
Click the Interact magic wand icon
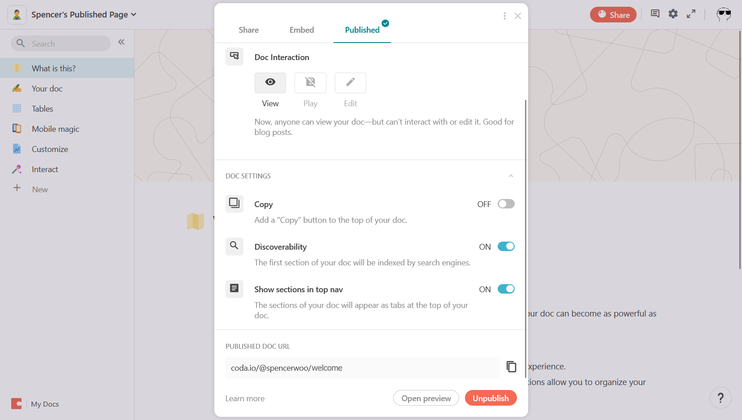click(17, 169)
